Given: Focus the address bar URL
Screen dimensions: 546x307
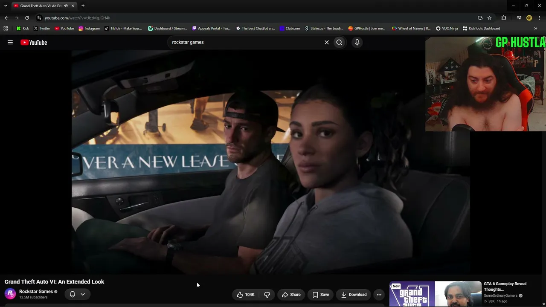Looking at the screenshot, I should click(78, 18).
